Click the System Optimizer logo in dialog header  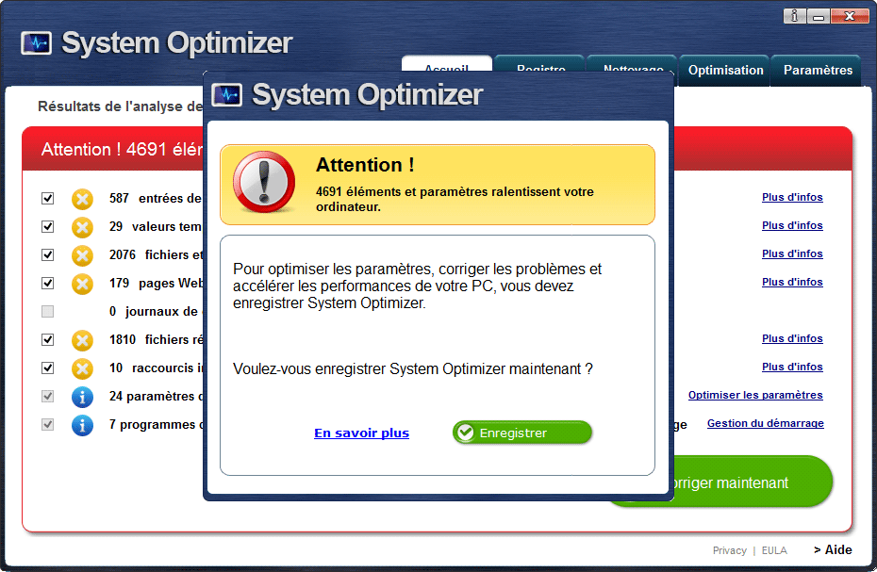[x=227, y=95]
